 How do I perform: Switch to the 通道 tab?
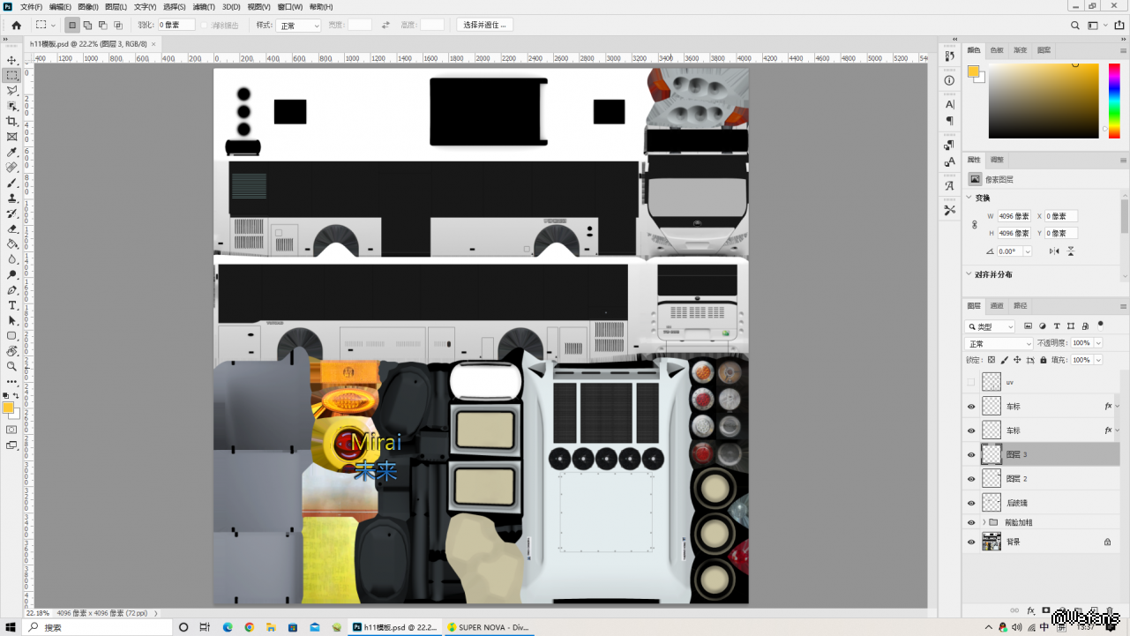pyautogui.click(x=997, y=306)
